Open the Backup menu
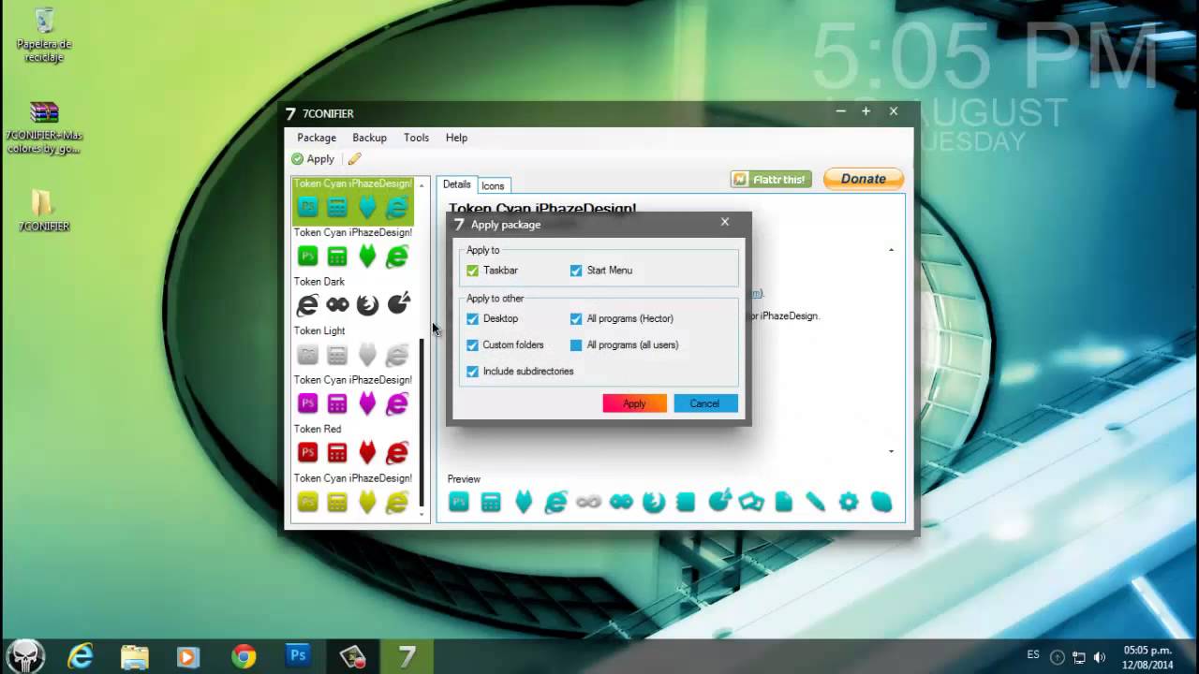The image size is (1199, 674). tap(370, 138)
